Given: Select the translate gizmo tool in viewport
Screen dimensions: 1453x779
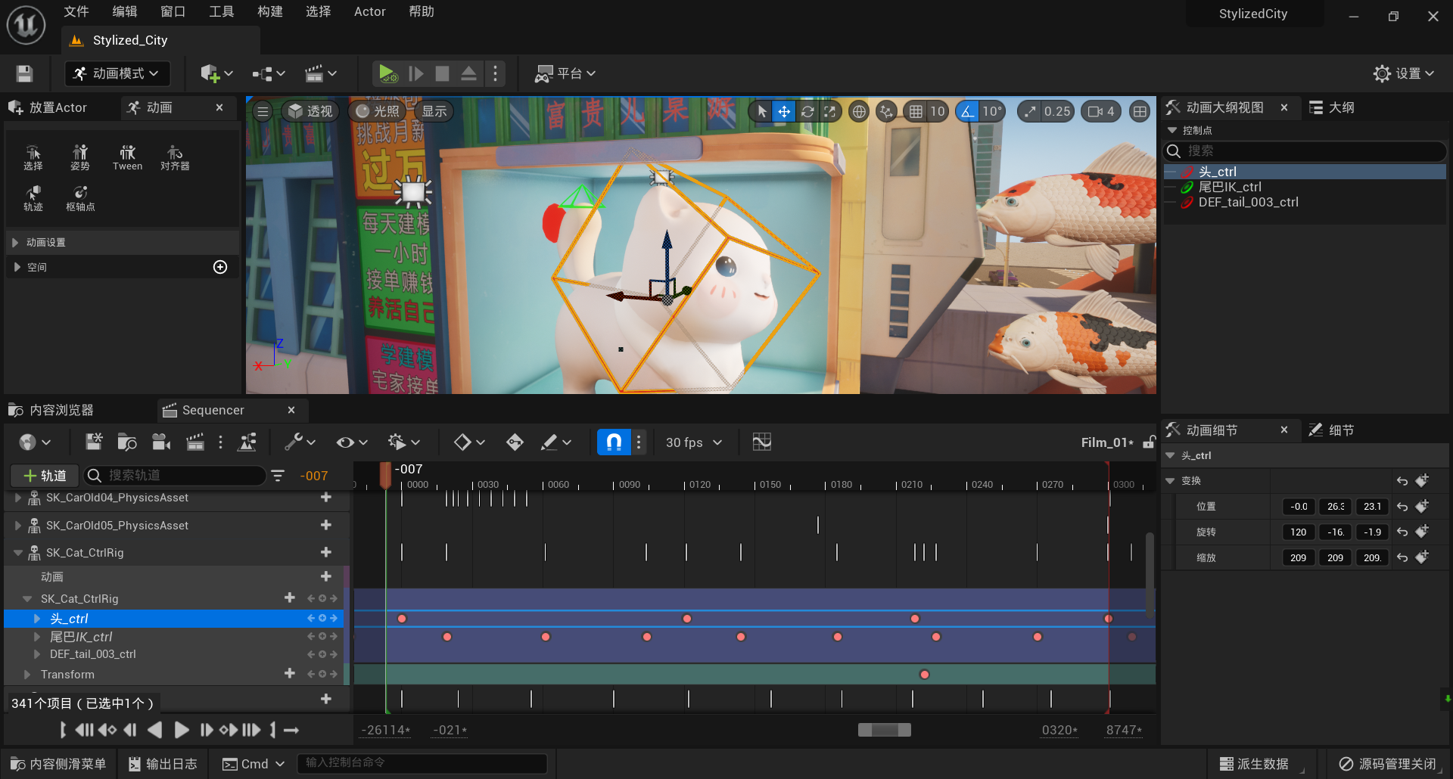Looking at the screenshot, I should (x=784, y=112).
